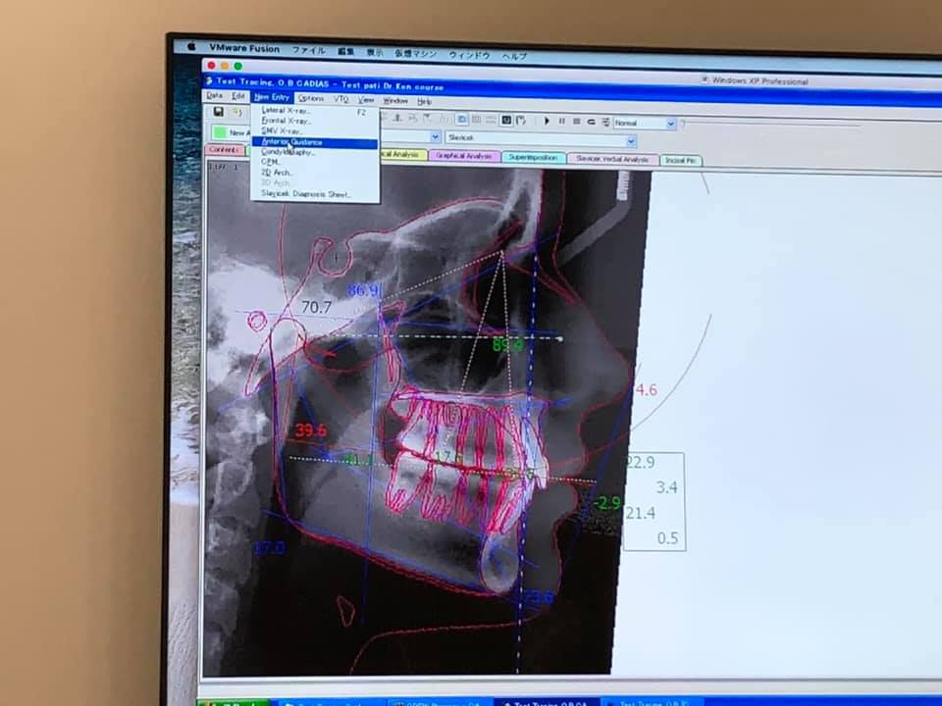Open the 編集 menu in macOS bar
Screen dimensions: 942x706
346,52
